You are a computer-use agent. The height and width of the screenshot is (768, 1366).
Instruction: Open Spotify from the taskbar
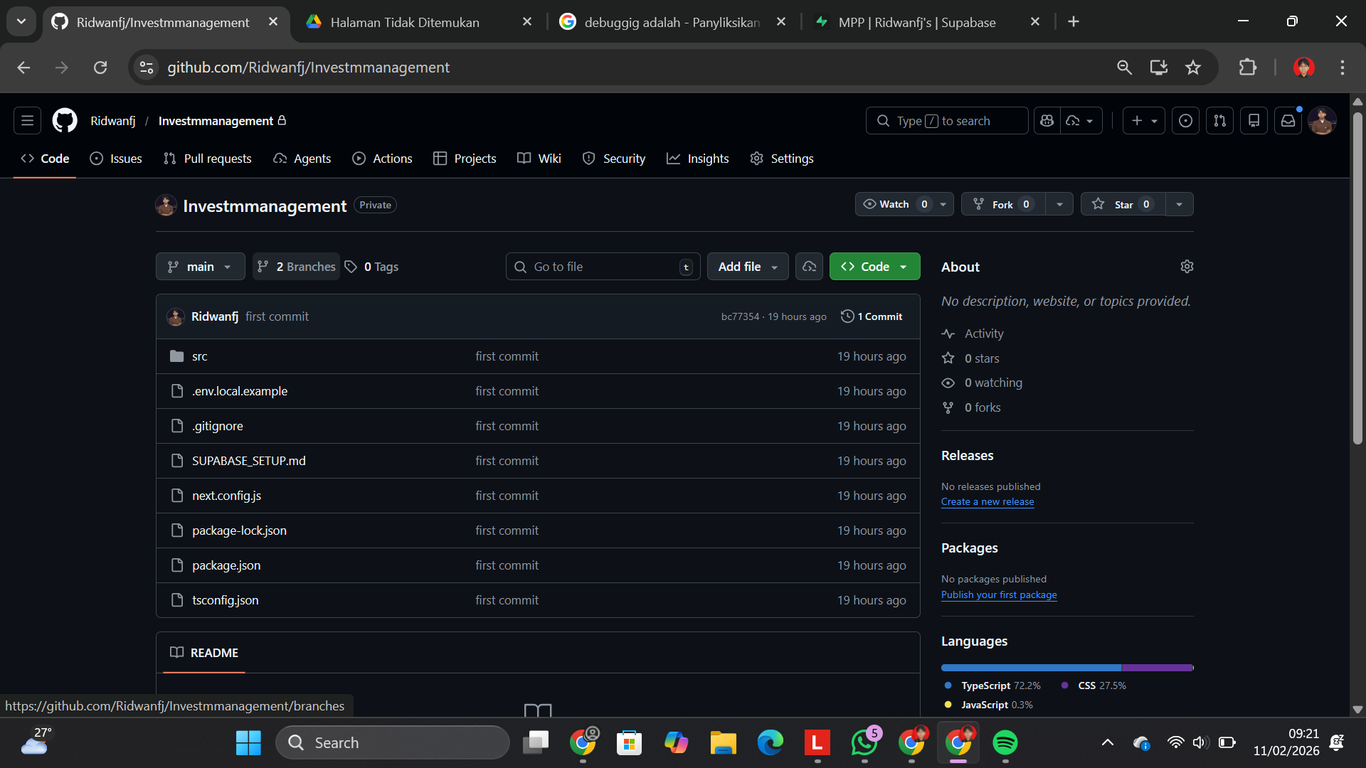coord(1005,742)
